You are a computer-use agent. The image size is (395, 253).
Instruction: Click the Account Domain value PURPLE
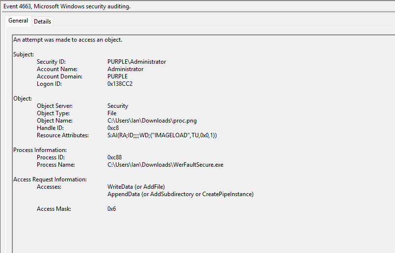[x=117, y=76]
